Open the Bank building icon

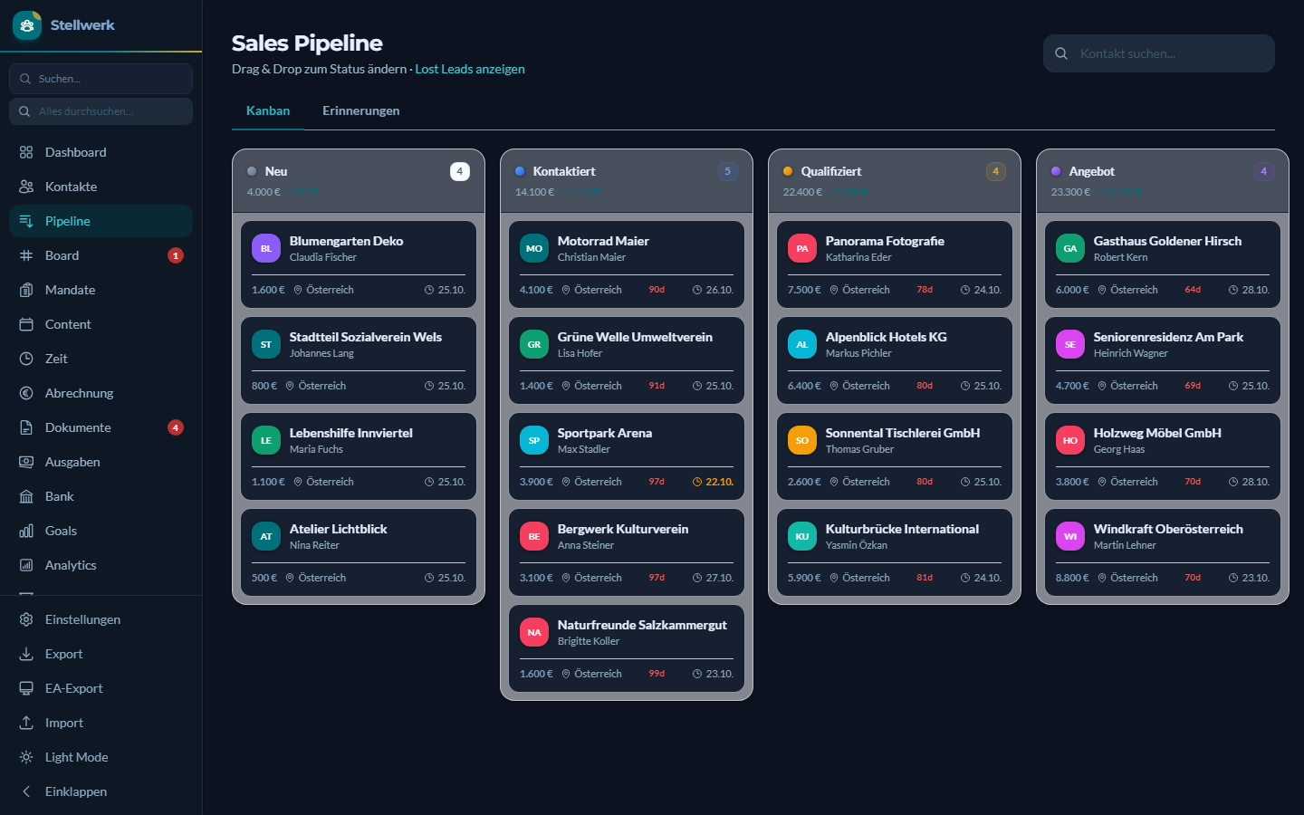tap(26, 496)
